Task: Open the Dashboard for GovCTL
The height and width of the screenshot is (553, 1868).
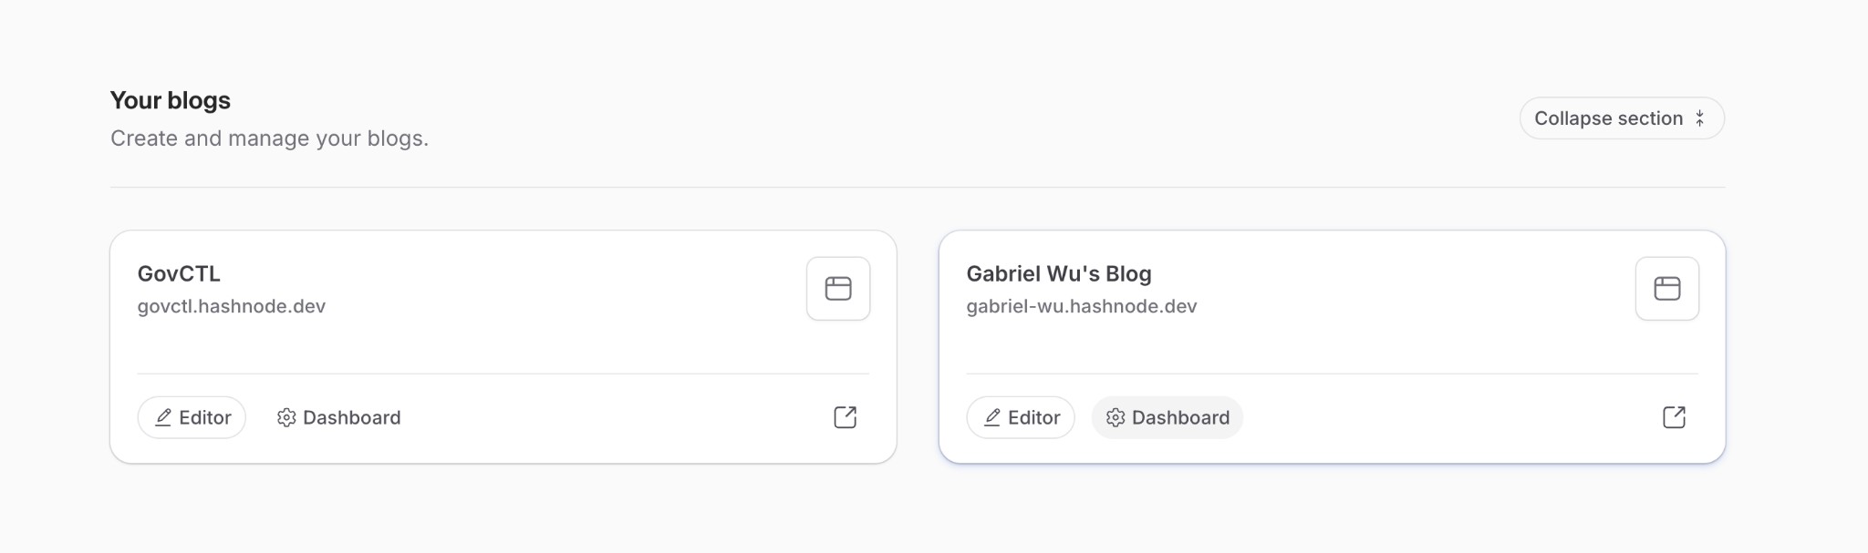Action: pos(337,417)
